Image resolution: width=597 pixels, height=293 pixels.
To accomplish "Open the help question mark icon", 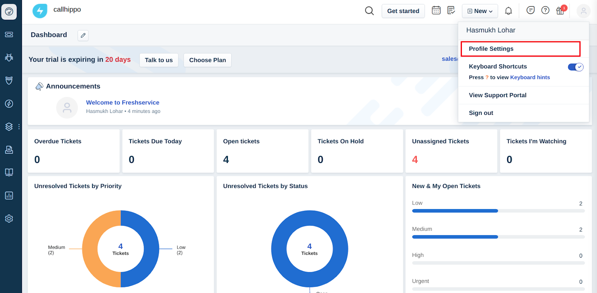I will pos(546,10).
